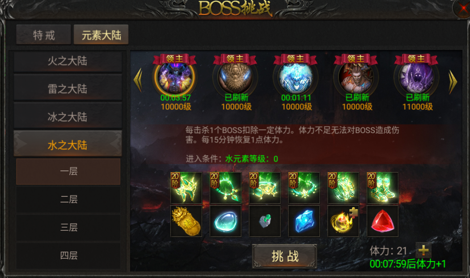Choose the 冰之大陆 continent
The height and width of the screenshot is (278, 470).
(x=68, y=117)
